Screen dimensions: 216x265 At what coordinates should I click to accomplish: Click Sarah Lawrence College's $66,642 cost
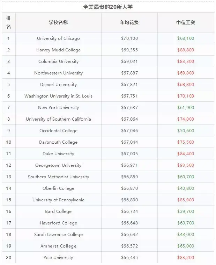click(x=129, y=235)
